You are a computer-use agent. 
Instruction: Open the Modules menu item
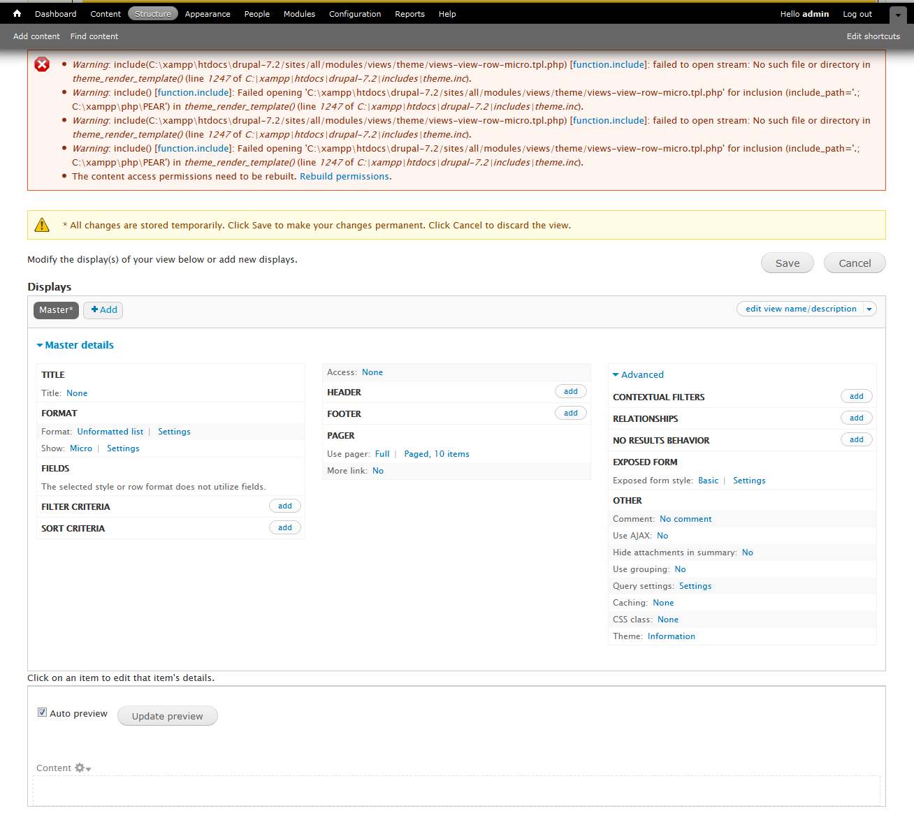point(299,14)
